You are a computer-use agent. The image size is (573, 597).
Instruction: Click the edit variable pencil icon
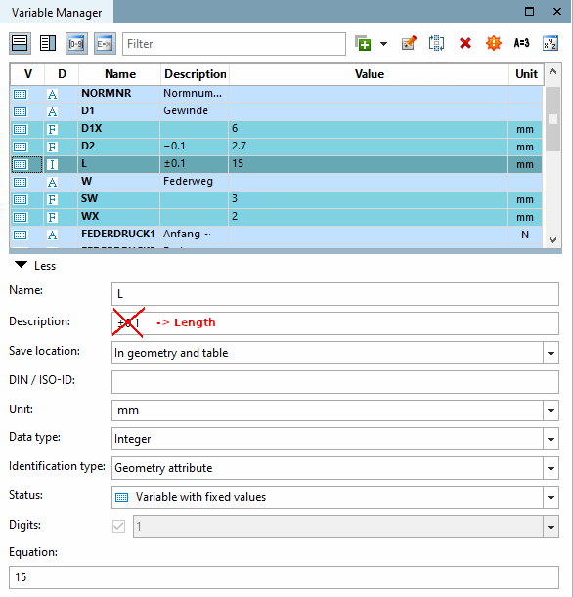[x=409, y=43]
